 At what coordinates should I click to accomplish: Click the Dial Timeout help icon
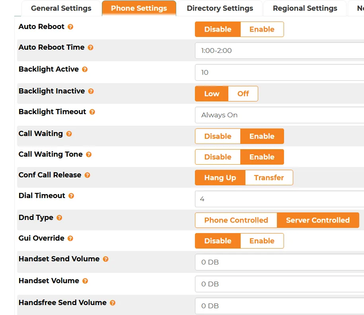(71, 196)
